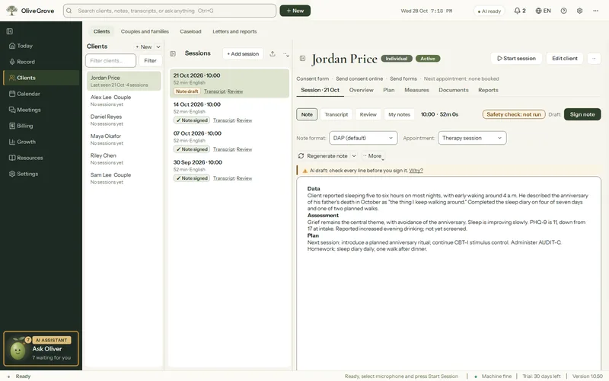The height and width of the screenshot is (381, 609).
Task: Open Ask Oliver AI assistant
Action: click(x=41, y=349)
